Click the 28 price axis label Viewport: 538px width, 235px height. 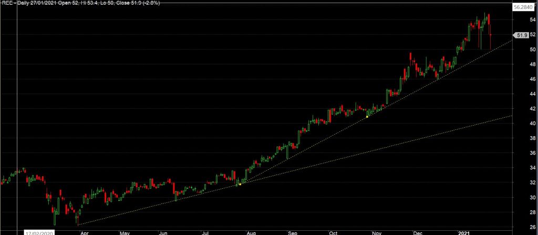[533, 212]
